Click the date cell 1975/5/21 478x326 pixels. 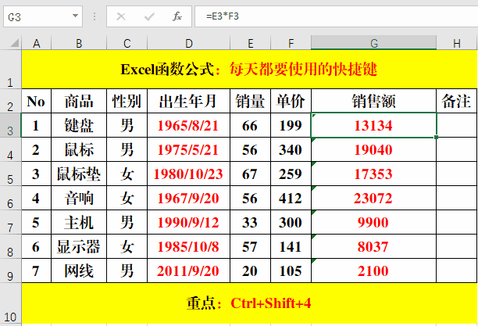click(x=188, y=149)
